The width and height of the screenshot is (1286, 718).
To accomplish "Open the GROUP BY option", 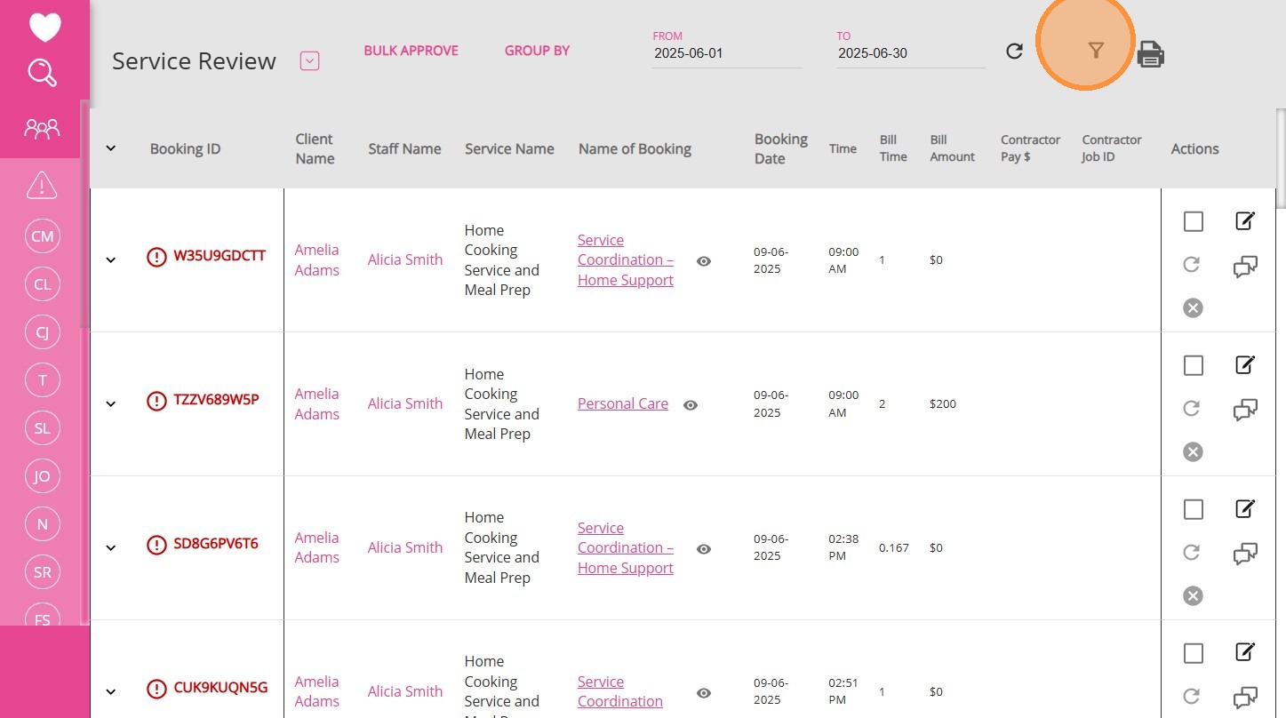I will coord(537,51).
